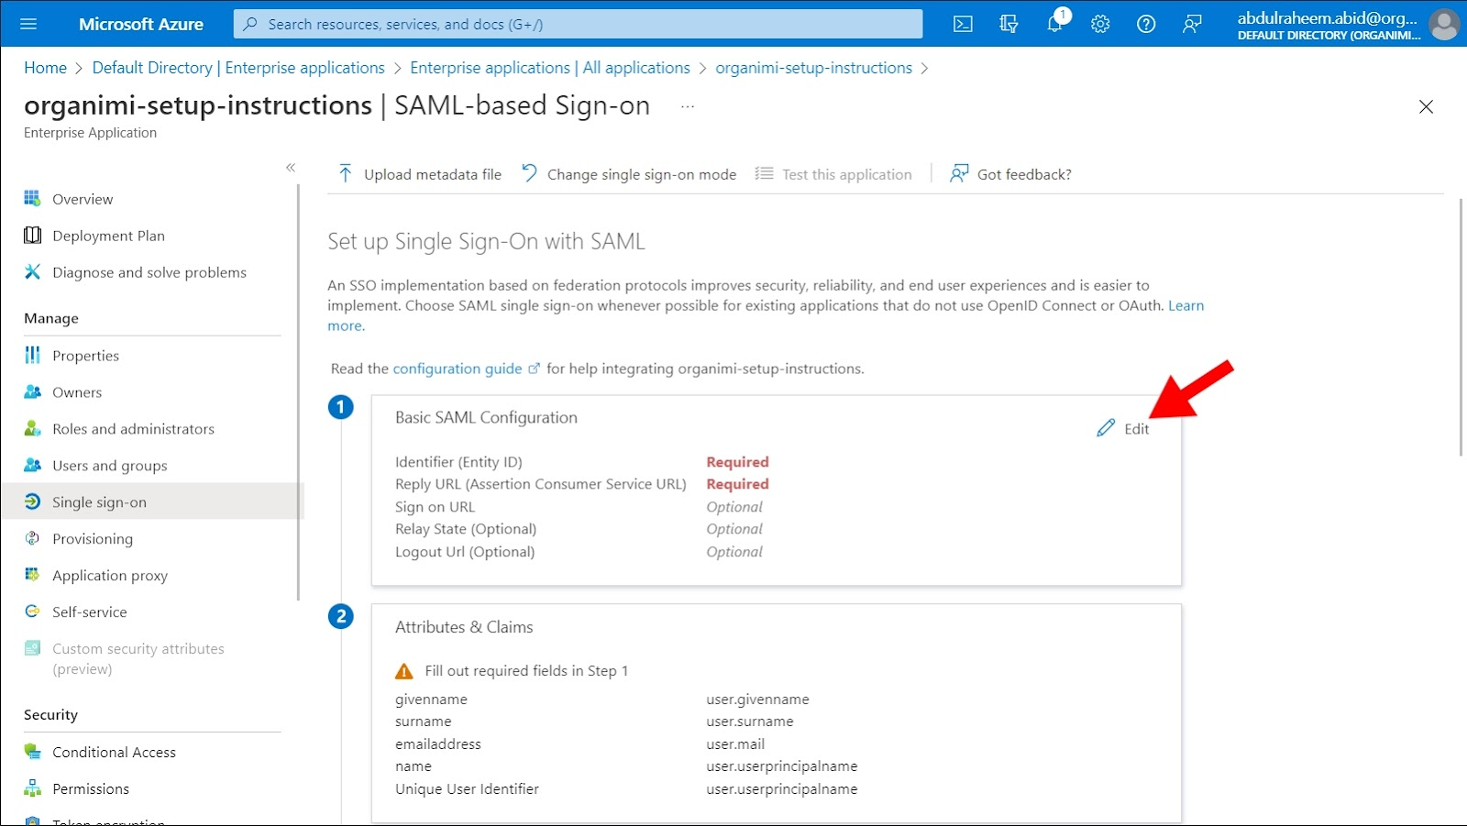Click the top bar feedback icon
The image size is (1467, 826).
[1192, 24]
